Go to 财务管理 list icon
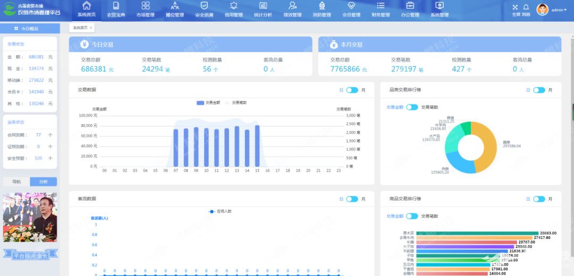 click(380, 6)
